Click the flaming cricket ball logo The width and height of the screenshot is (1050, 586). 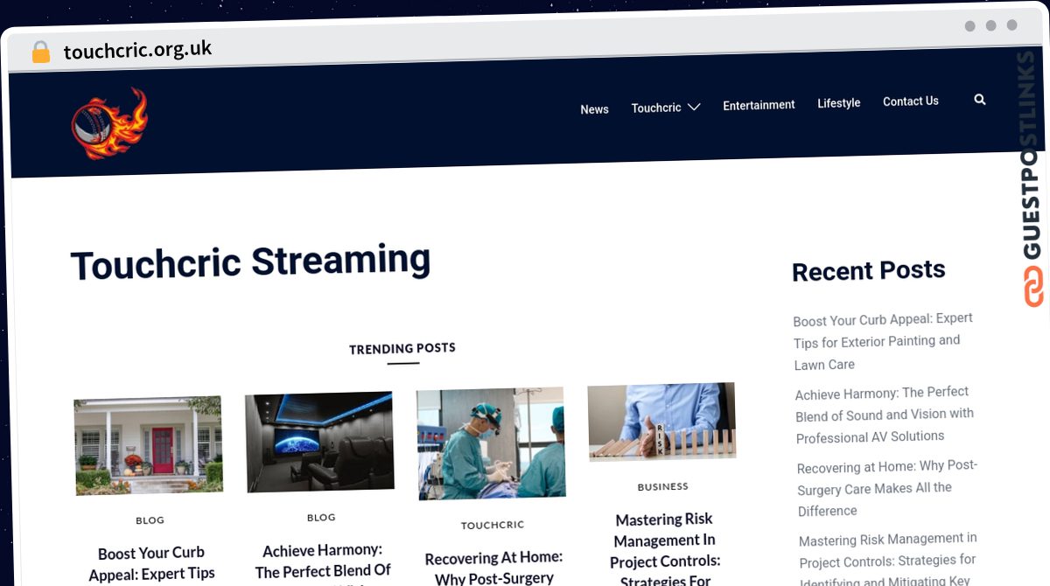tap(109, 123)
